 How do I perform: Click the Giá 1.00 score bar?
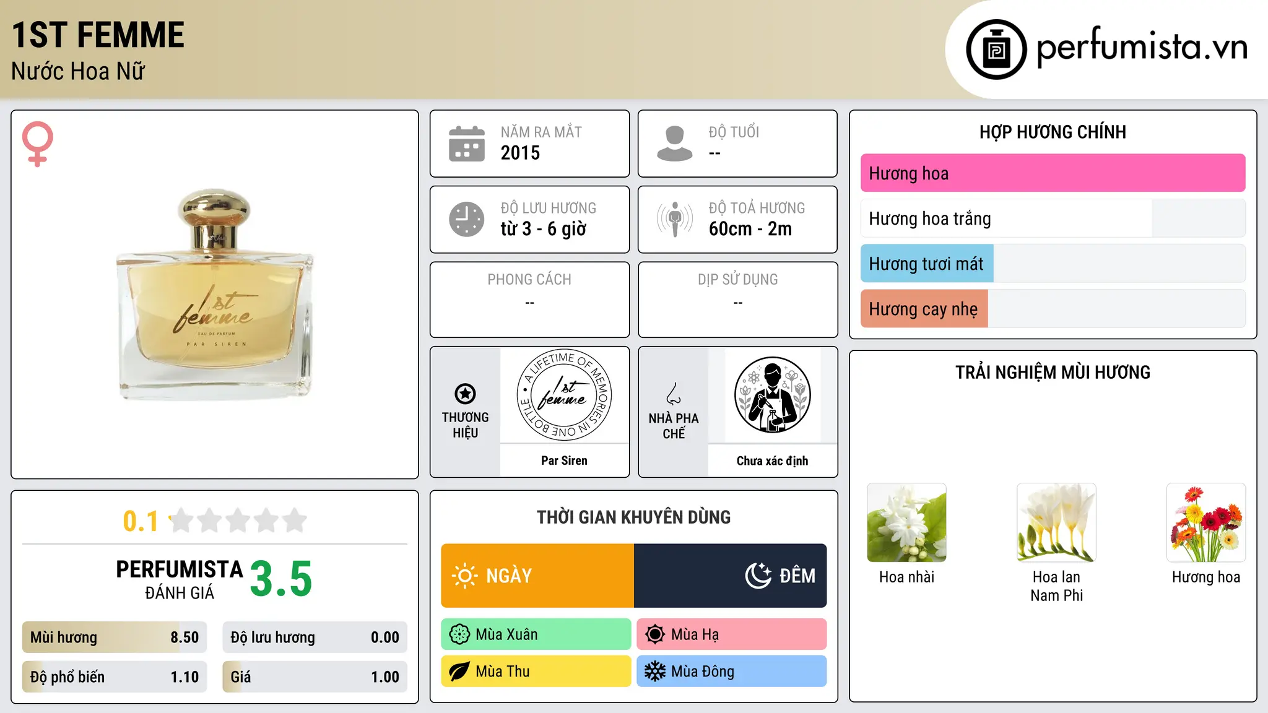tap(315, 677)
